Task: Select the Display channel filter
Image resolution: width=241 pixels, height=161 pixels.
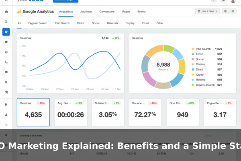Action: [130, 23]
